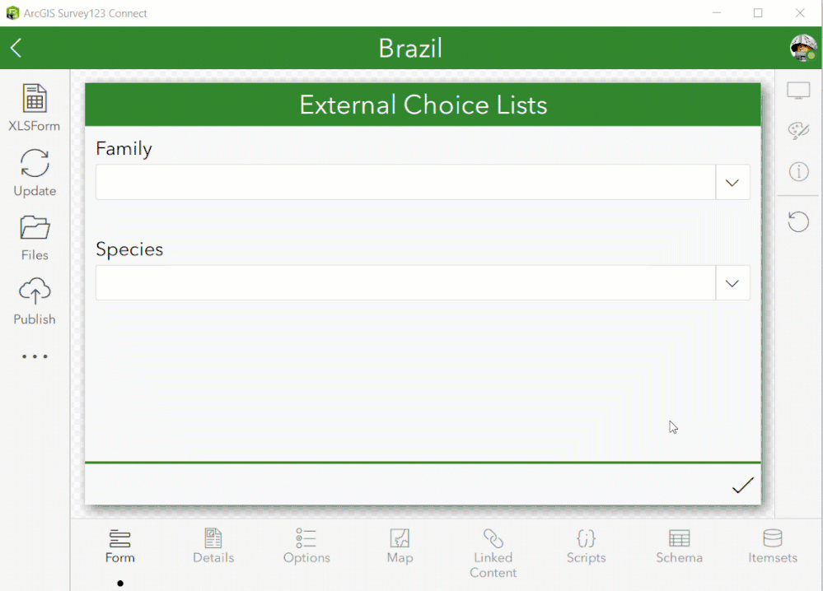Viewport: 823px width, 591px height.
Task: Click the reset form circular arrow icon
Action: coord(798,221)
